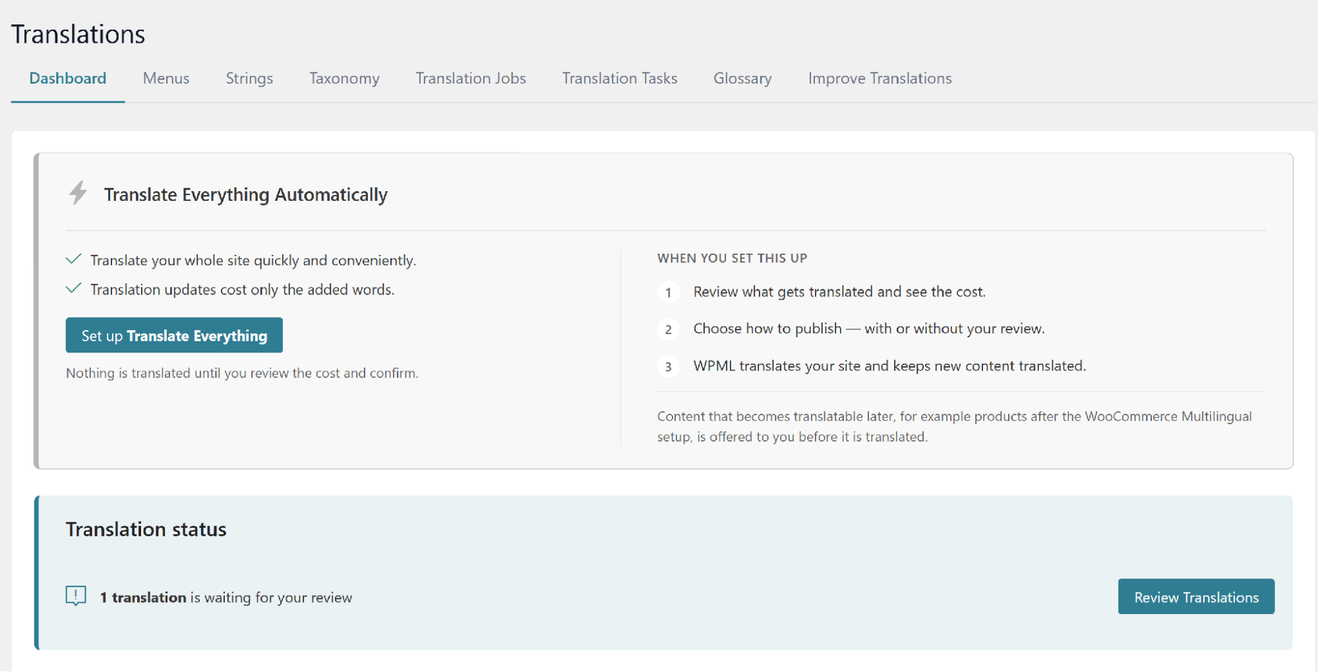Click checkmark beside 'Translate your whole site'
The width and height of the screenshot is (1318, 672).
point(74,260)
